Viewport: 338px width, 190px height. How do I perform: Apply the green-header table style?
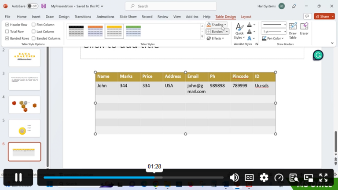[x=133, y=31]
